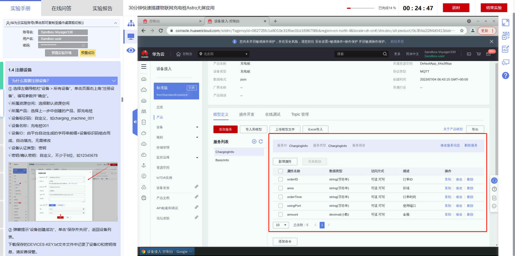Click the topology diagram icon in lab sidebar
This screenshot has height=256, width=515.
[x=131, y=23]
